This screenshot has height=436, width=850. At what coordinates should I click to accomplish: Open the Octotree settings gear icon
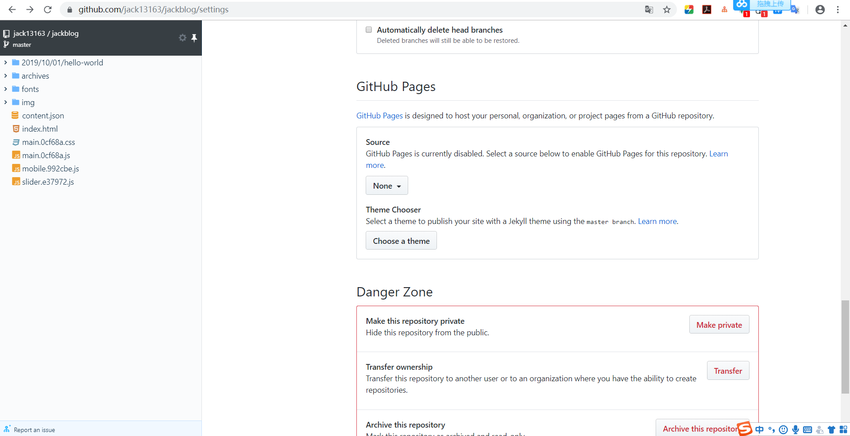tap(182, 38)
